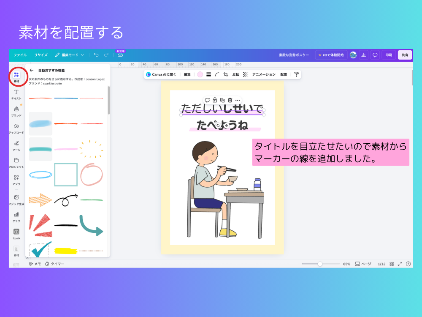The image size is (422, 317).
Task: Click the 65% zoom level value
Action: click(346, 264)
